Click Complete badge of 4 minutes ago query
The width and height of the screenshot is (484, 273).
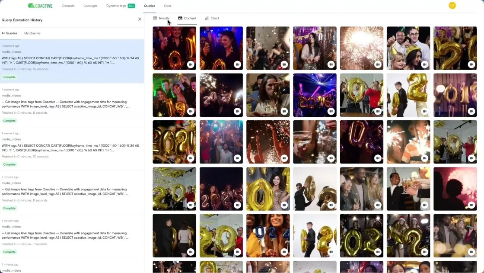(x=9, y=252)
